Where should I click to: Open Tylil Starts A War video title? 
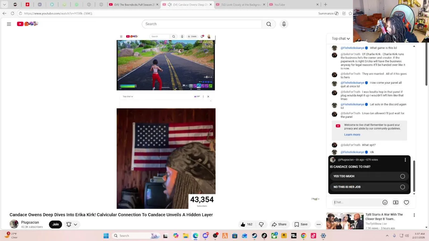tap(384, 217)
